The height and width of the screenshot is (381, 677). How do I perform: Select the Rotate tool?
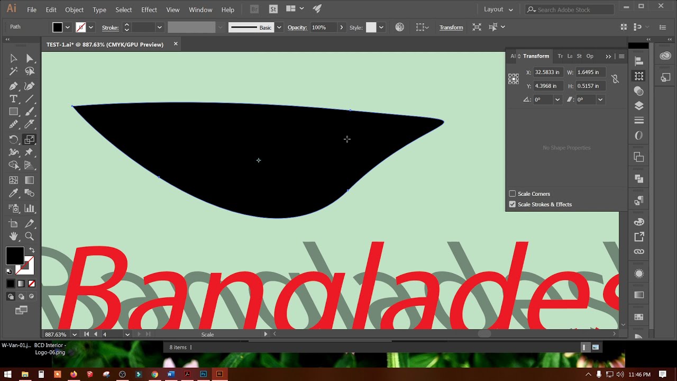(x=14, y=140)
